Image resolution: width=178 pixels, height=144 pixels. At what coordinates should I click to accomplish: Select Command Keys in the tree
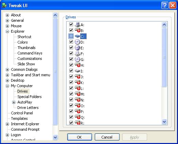point(30,53)
